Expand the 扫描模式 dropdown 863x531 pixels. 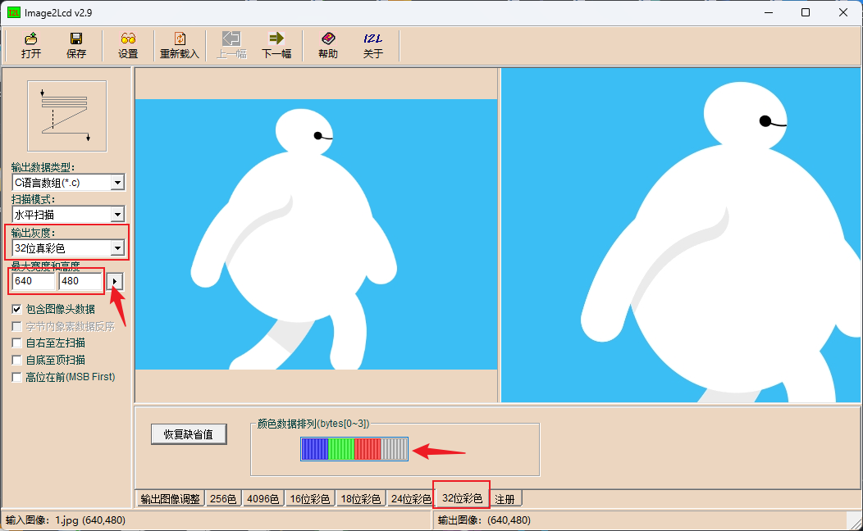(x=117, y=215)
